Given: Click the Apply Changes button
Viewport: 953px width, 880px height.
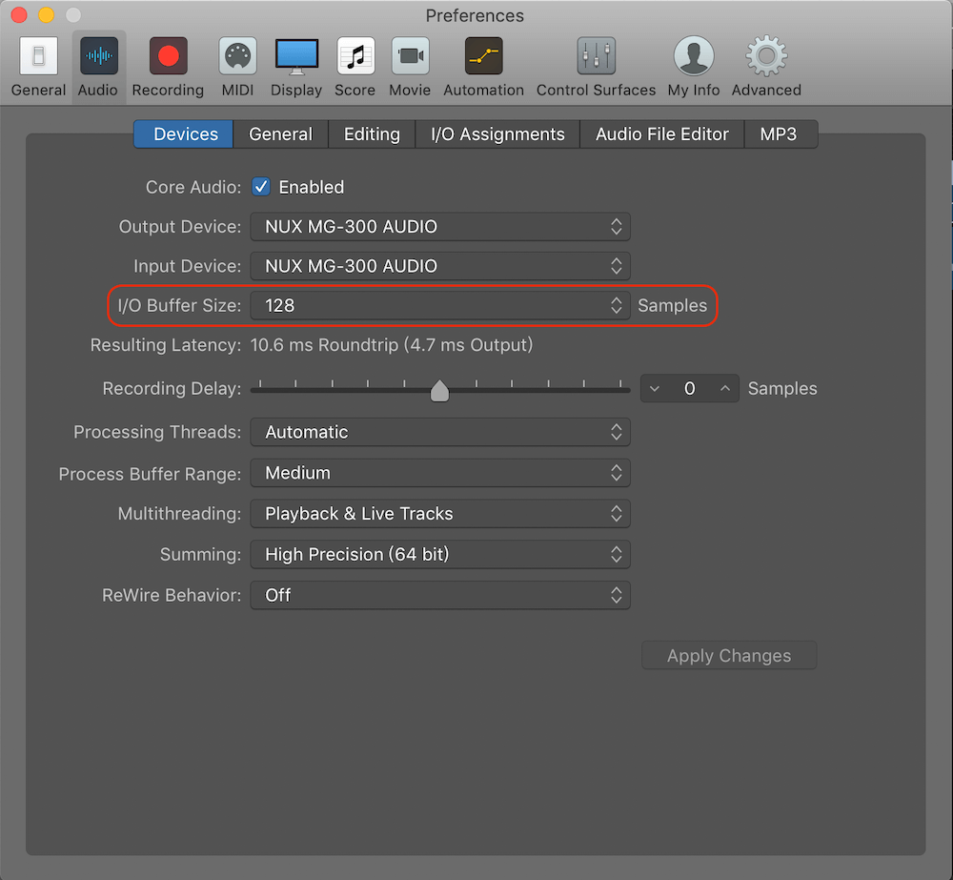Looking at the screenshot, I should [729, 656].
